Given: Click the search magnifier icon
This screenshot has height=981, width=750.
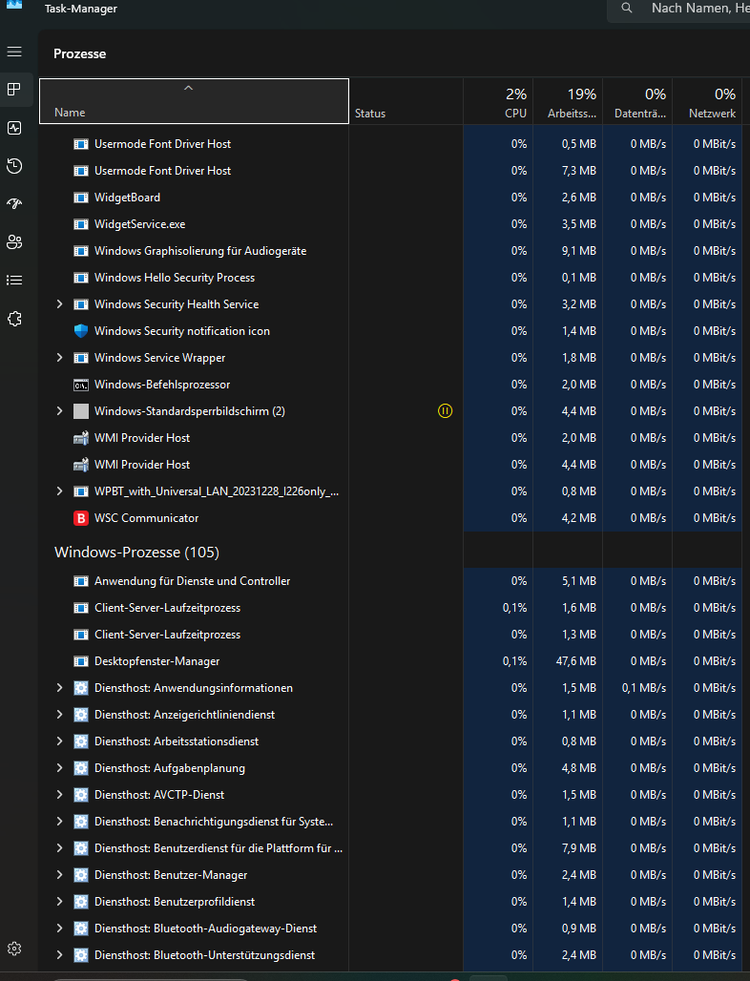Looking at the screenshot, I should pyautogui.click(x=626, y=9).
